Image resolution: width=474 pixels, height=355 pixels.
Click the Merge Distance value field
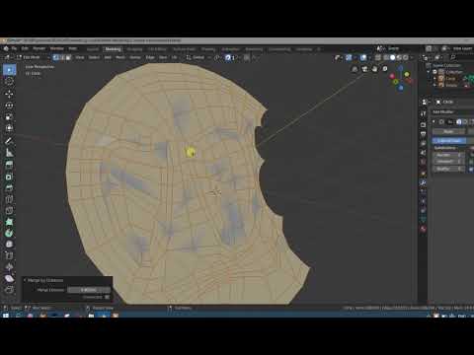[89, 290]
